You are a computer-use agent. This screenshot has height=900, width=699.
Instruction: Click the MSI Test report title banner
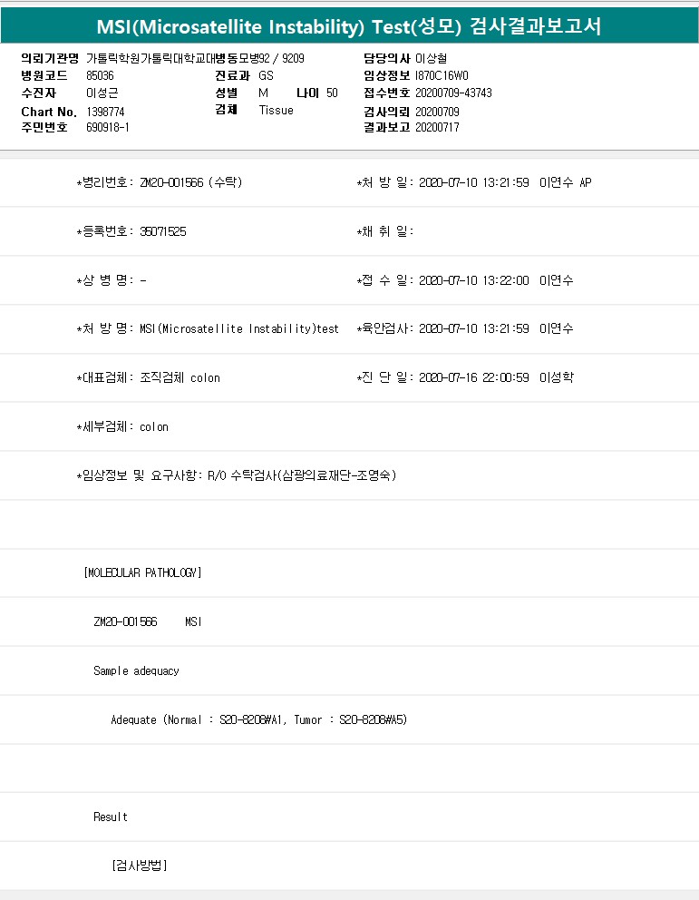(349, 25)
